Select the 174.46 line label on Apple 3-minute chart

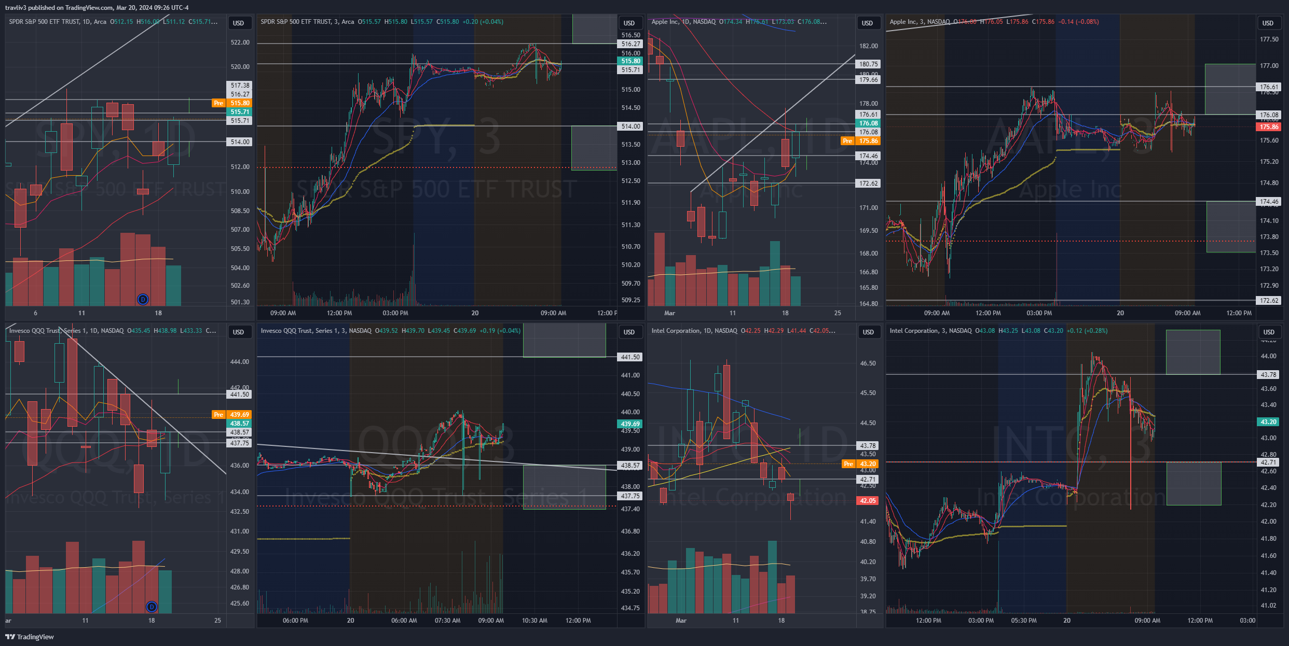pyautogui.click(x=1269, y=202)
